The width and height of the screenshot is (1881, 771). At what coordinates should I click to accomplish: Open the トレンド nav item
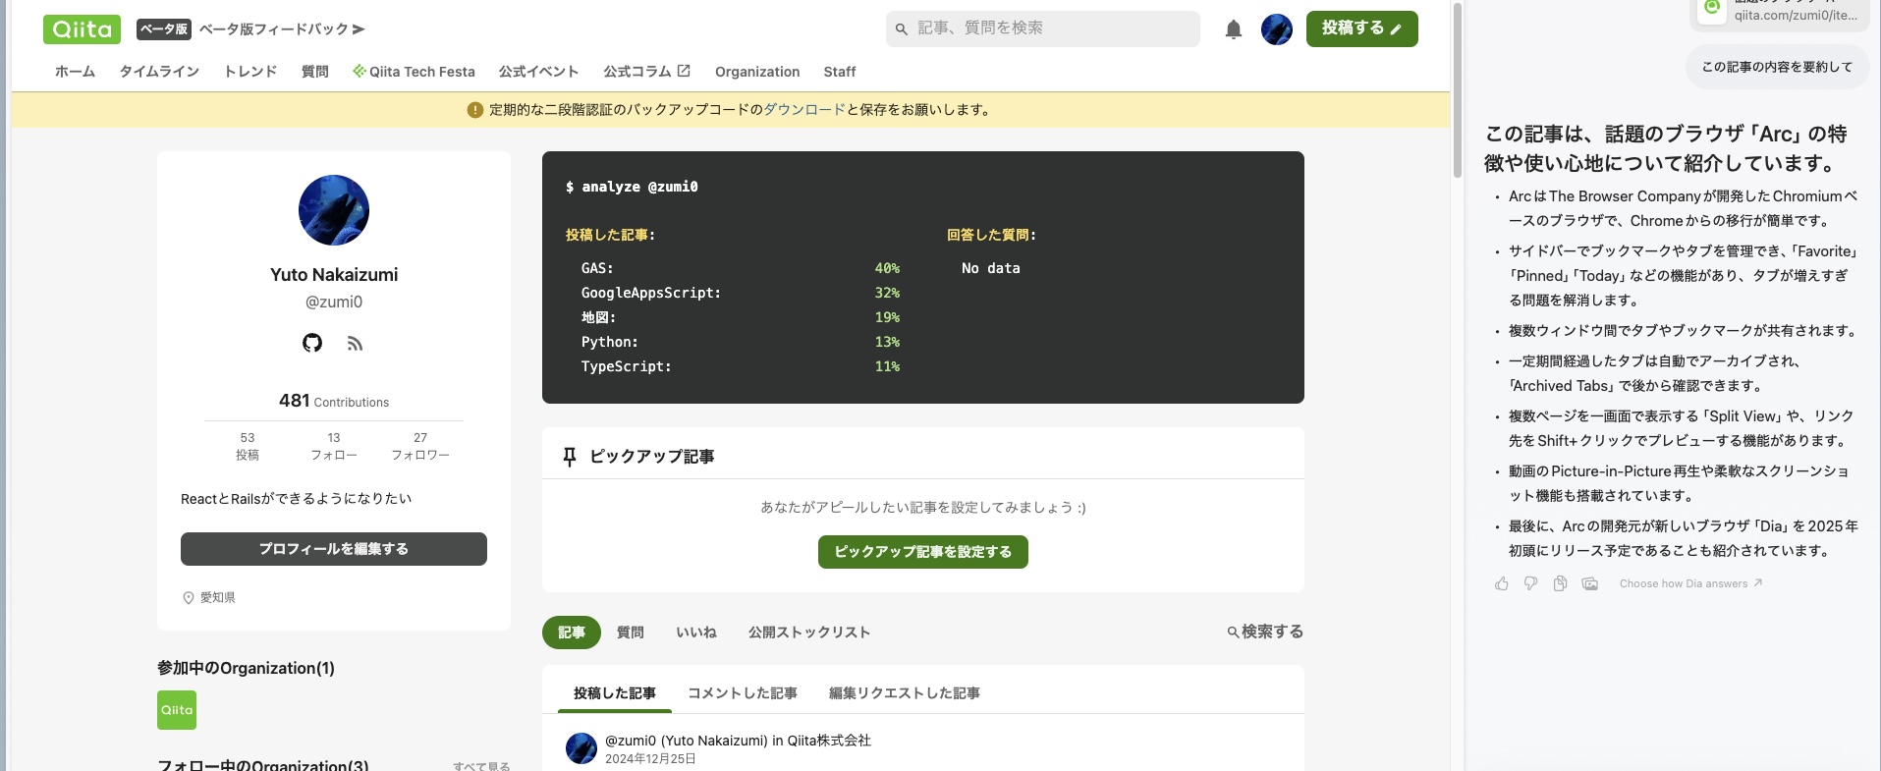(x=250, y=72)
